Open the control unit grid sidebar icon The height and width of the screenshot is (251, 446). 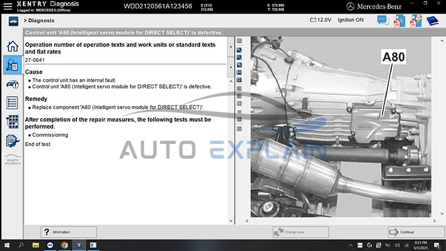(x=12, y=122)
